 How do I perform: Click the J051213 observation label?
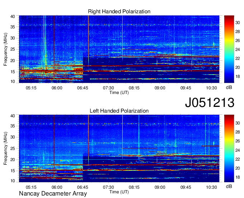(210, 103)
